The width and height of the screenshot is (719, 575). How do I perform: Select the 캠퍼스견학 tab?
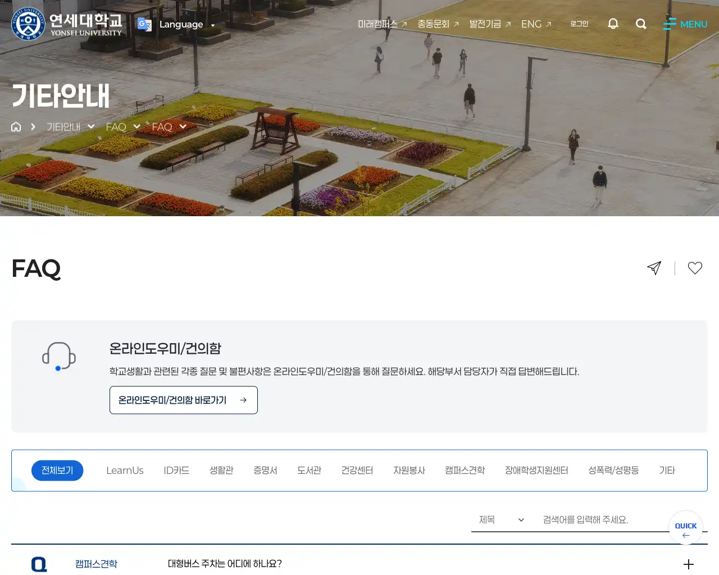[465, 471]
